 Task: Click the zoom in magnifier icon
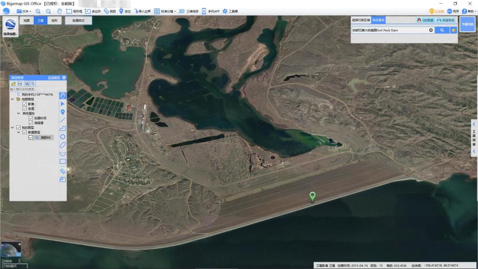pos(38,11)
